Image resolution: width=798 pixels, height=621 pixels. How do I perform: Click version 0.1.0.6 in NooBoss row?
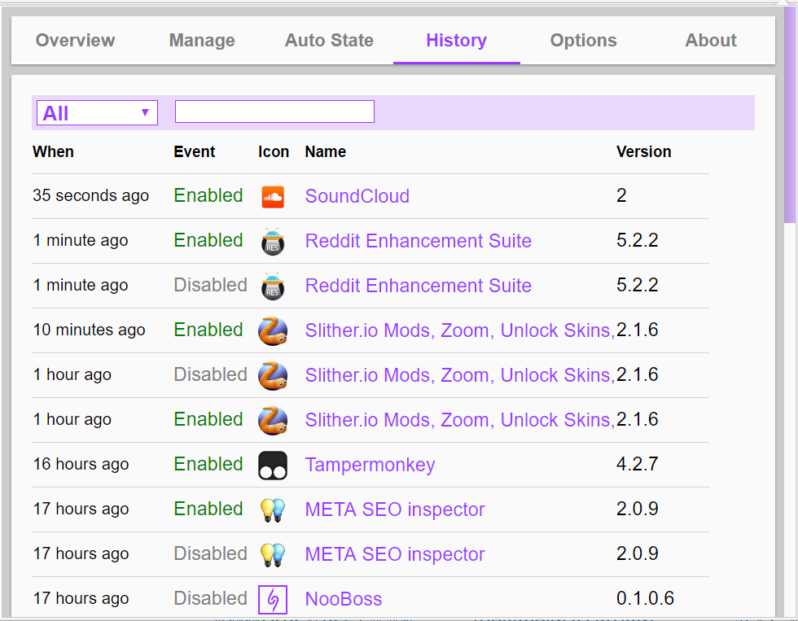[645, 598]
